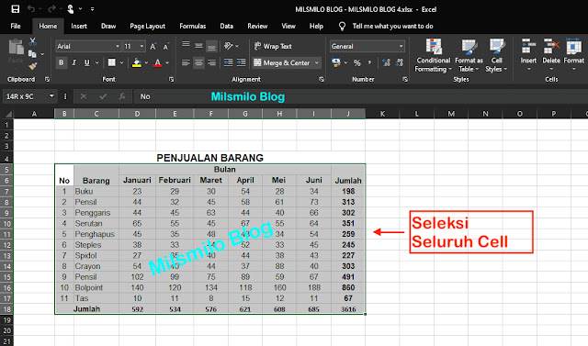Click the Save icon in title bar
Viewport: 588px width, 346px height.
(16, 9)
